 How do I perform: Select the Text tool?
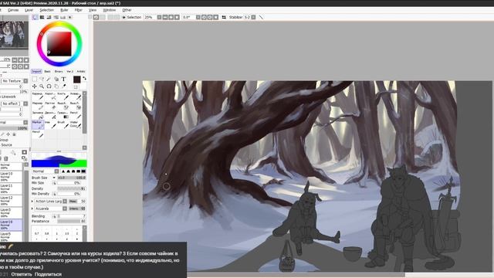tap(63, 79)
